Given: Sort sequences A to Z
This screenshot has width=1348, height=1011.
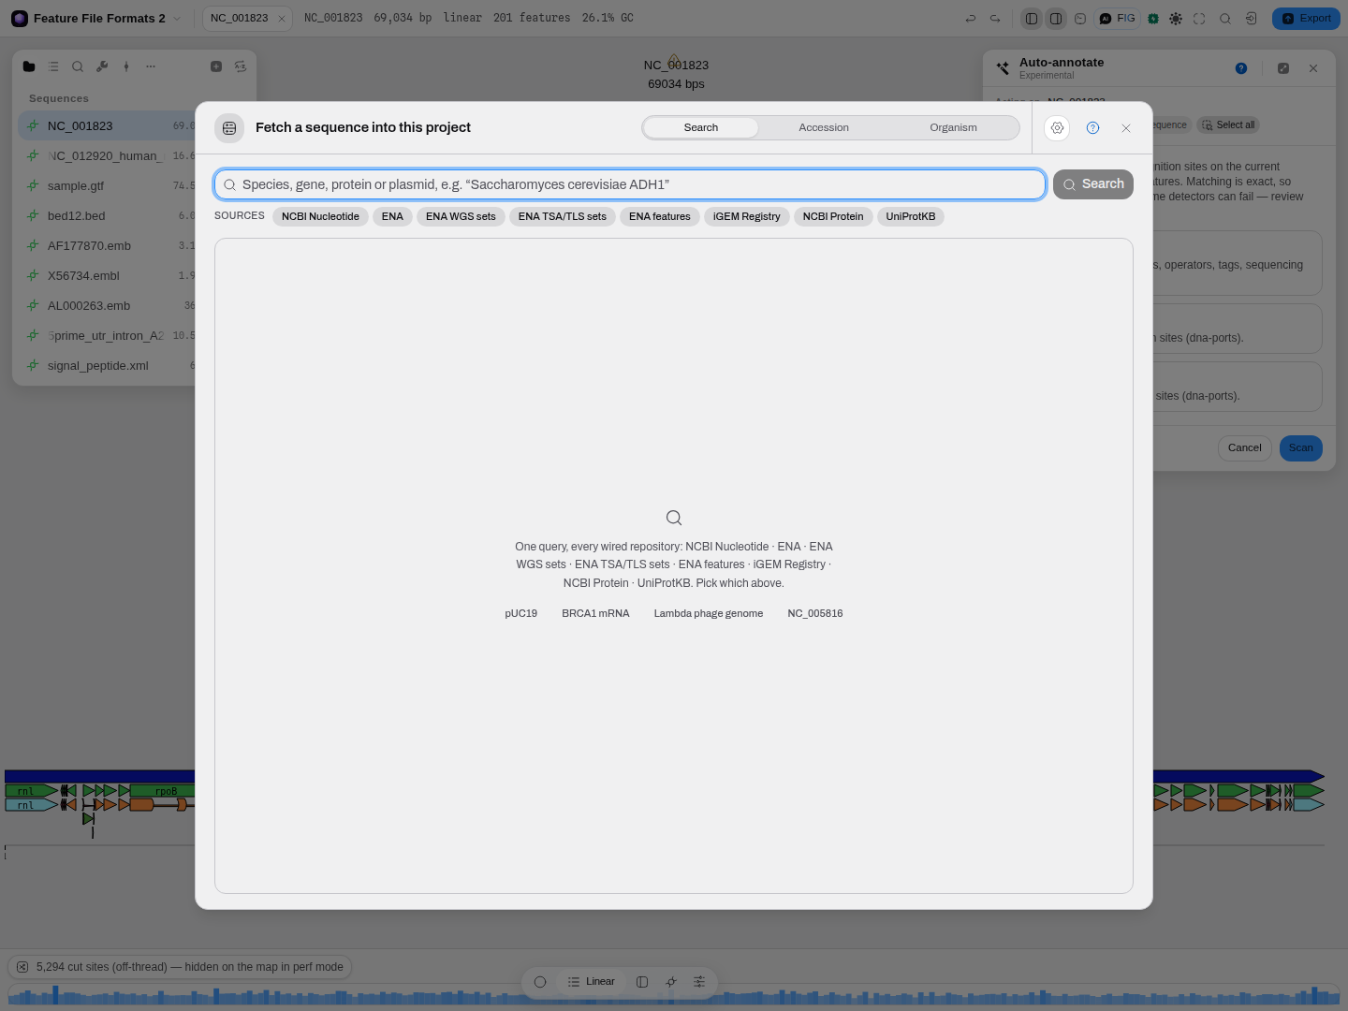Looking at the screenshot, I should click(241, 66).
